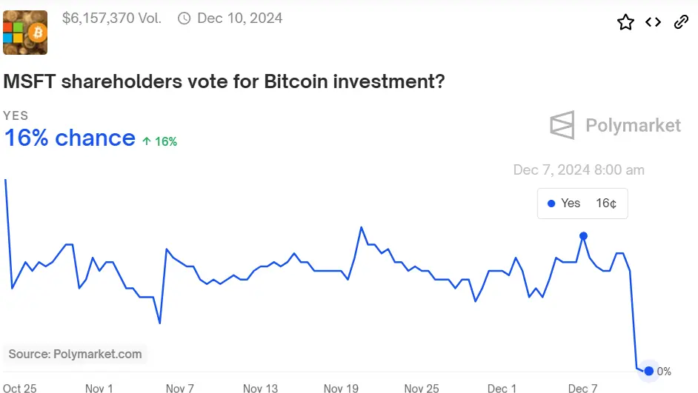Click the 16% chance value

pos(70,138)
